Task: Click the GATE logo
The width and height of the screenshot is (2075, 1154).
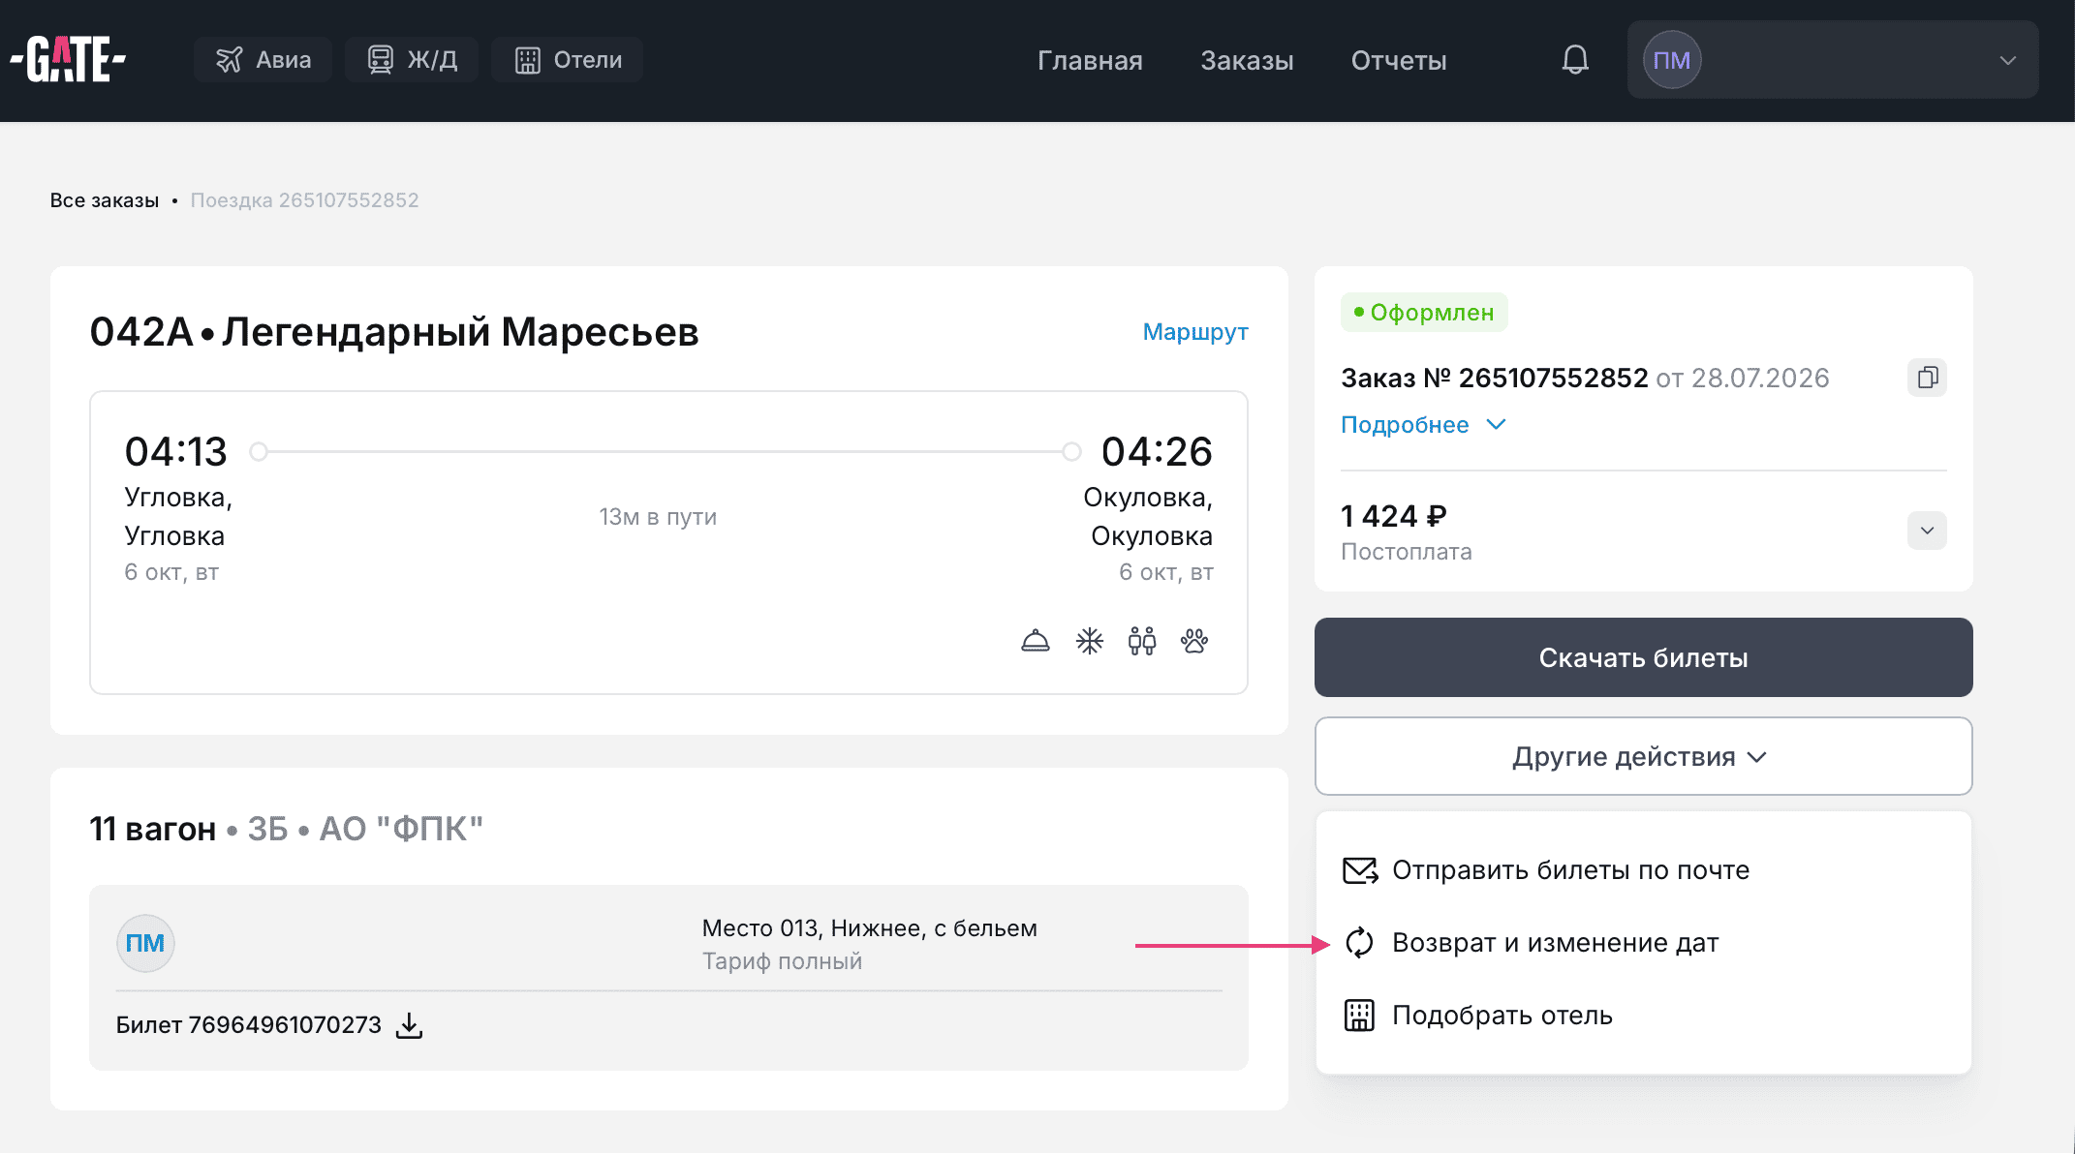Action: 68,60
